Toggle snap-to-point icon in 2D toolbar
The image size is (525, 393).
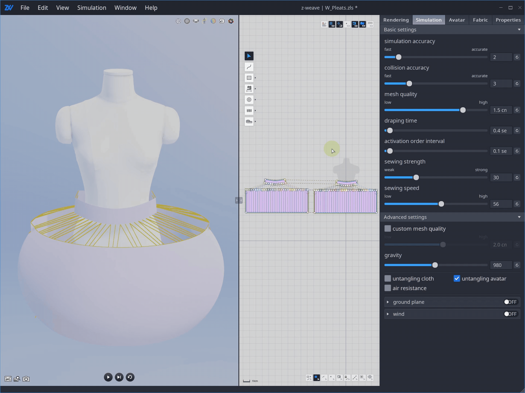pyautogui.click(x=340, y=24)
